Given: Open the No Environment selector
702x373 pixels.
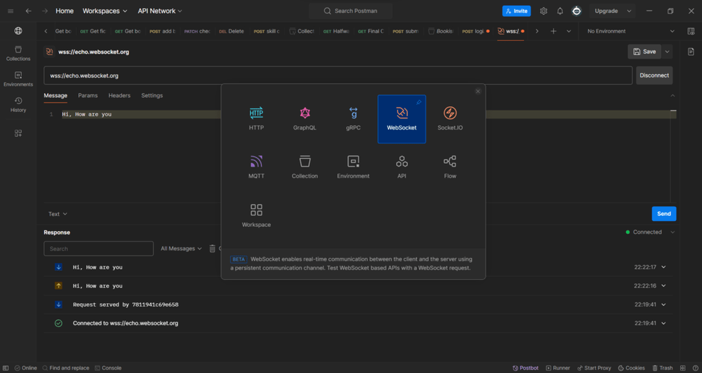Looking at the screenshot, I should point(631,31).
